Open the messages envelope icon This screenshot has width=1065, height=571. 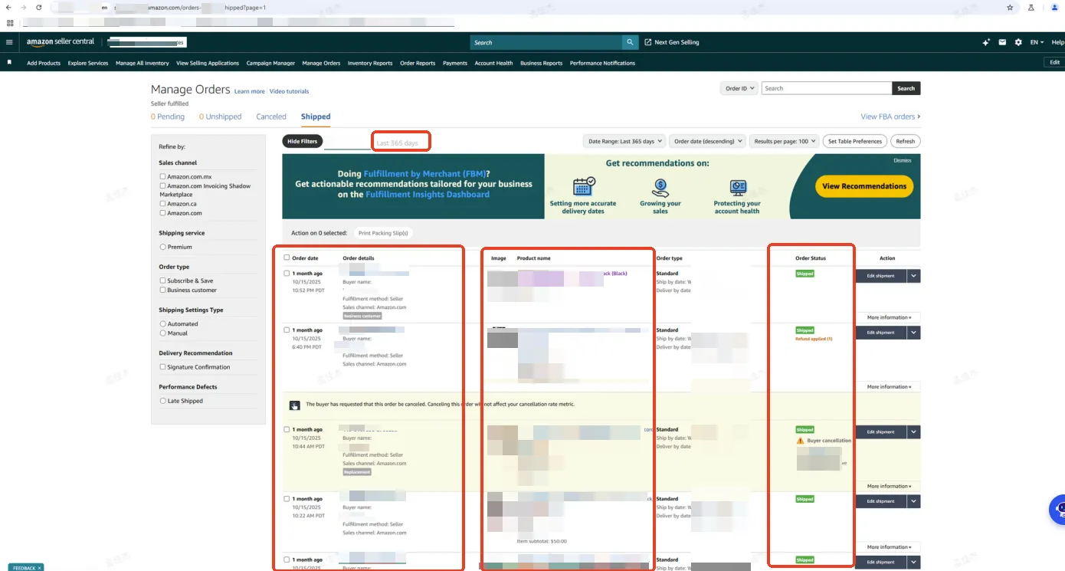pyautogui.click(x=1001, y=42)
